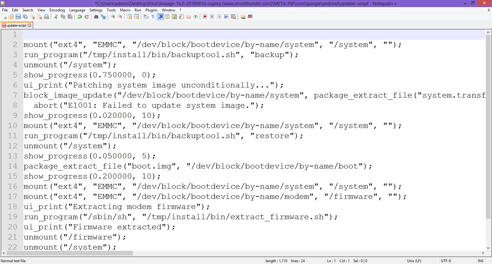Open the File menu
Screen dimensions: 492x264
5,10
